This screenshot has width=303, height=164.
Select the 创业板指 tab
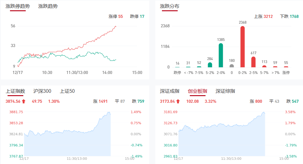pyautogui.click(x=197, y=91)
